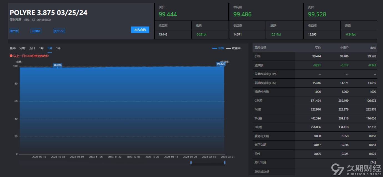Image resolution: width=383 pixels, height=177 pixels.
Task: Click right handle of chart range slider
Action: (224, 163)
